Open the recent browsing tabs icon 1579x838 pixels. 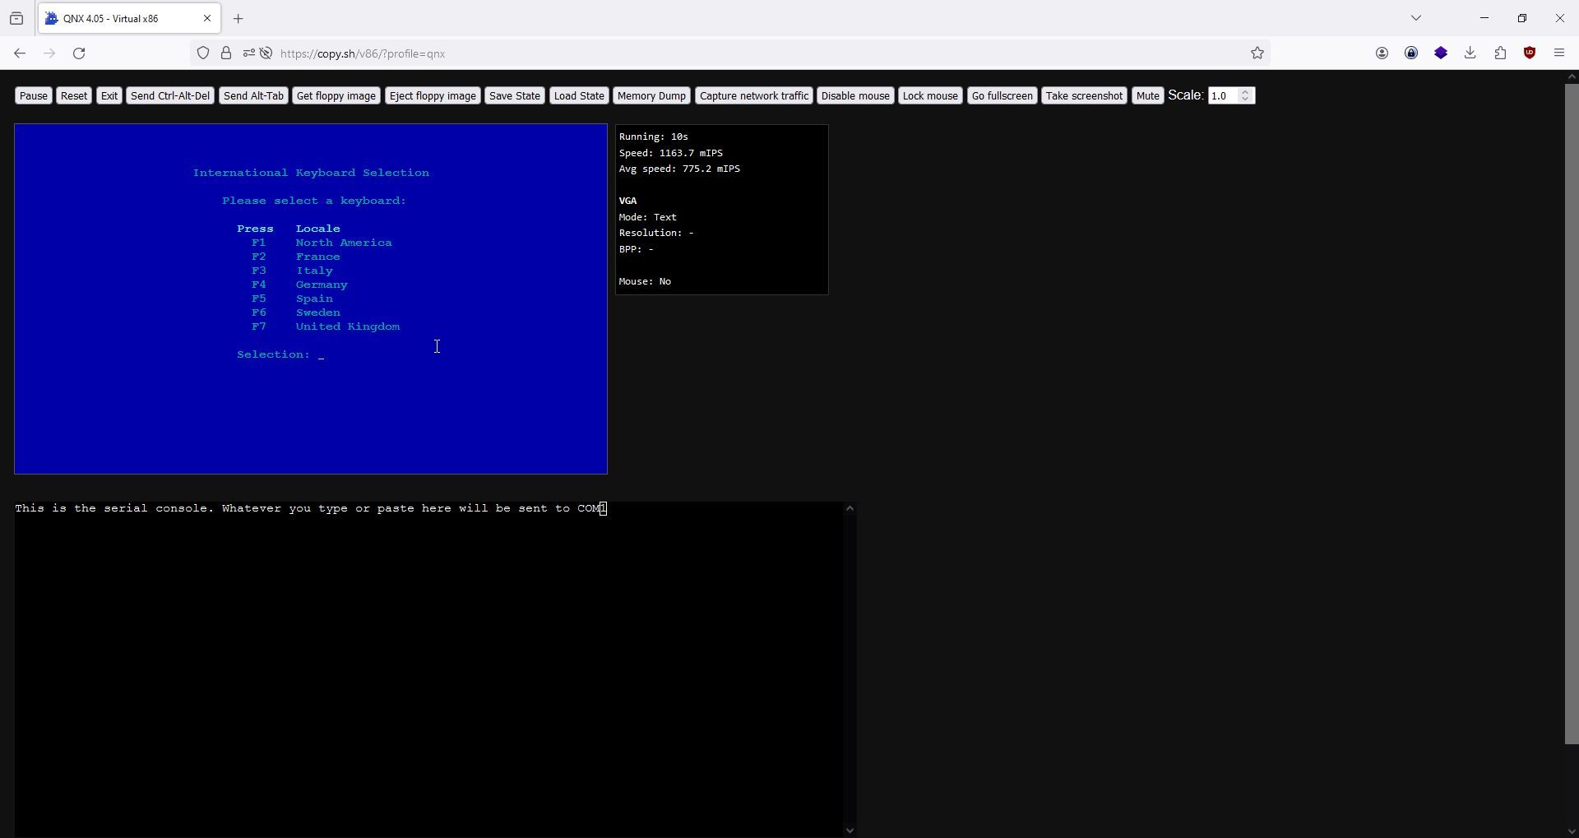point(16,18)
